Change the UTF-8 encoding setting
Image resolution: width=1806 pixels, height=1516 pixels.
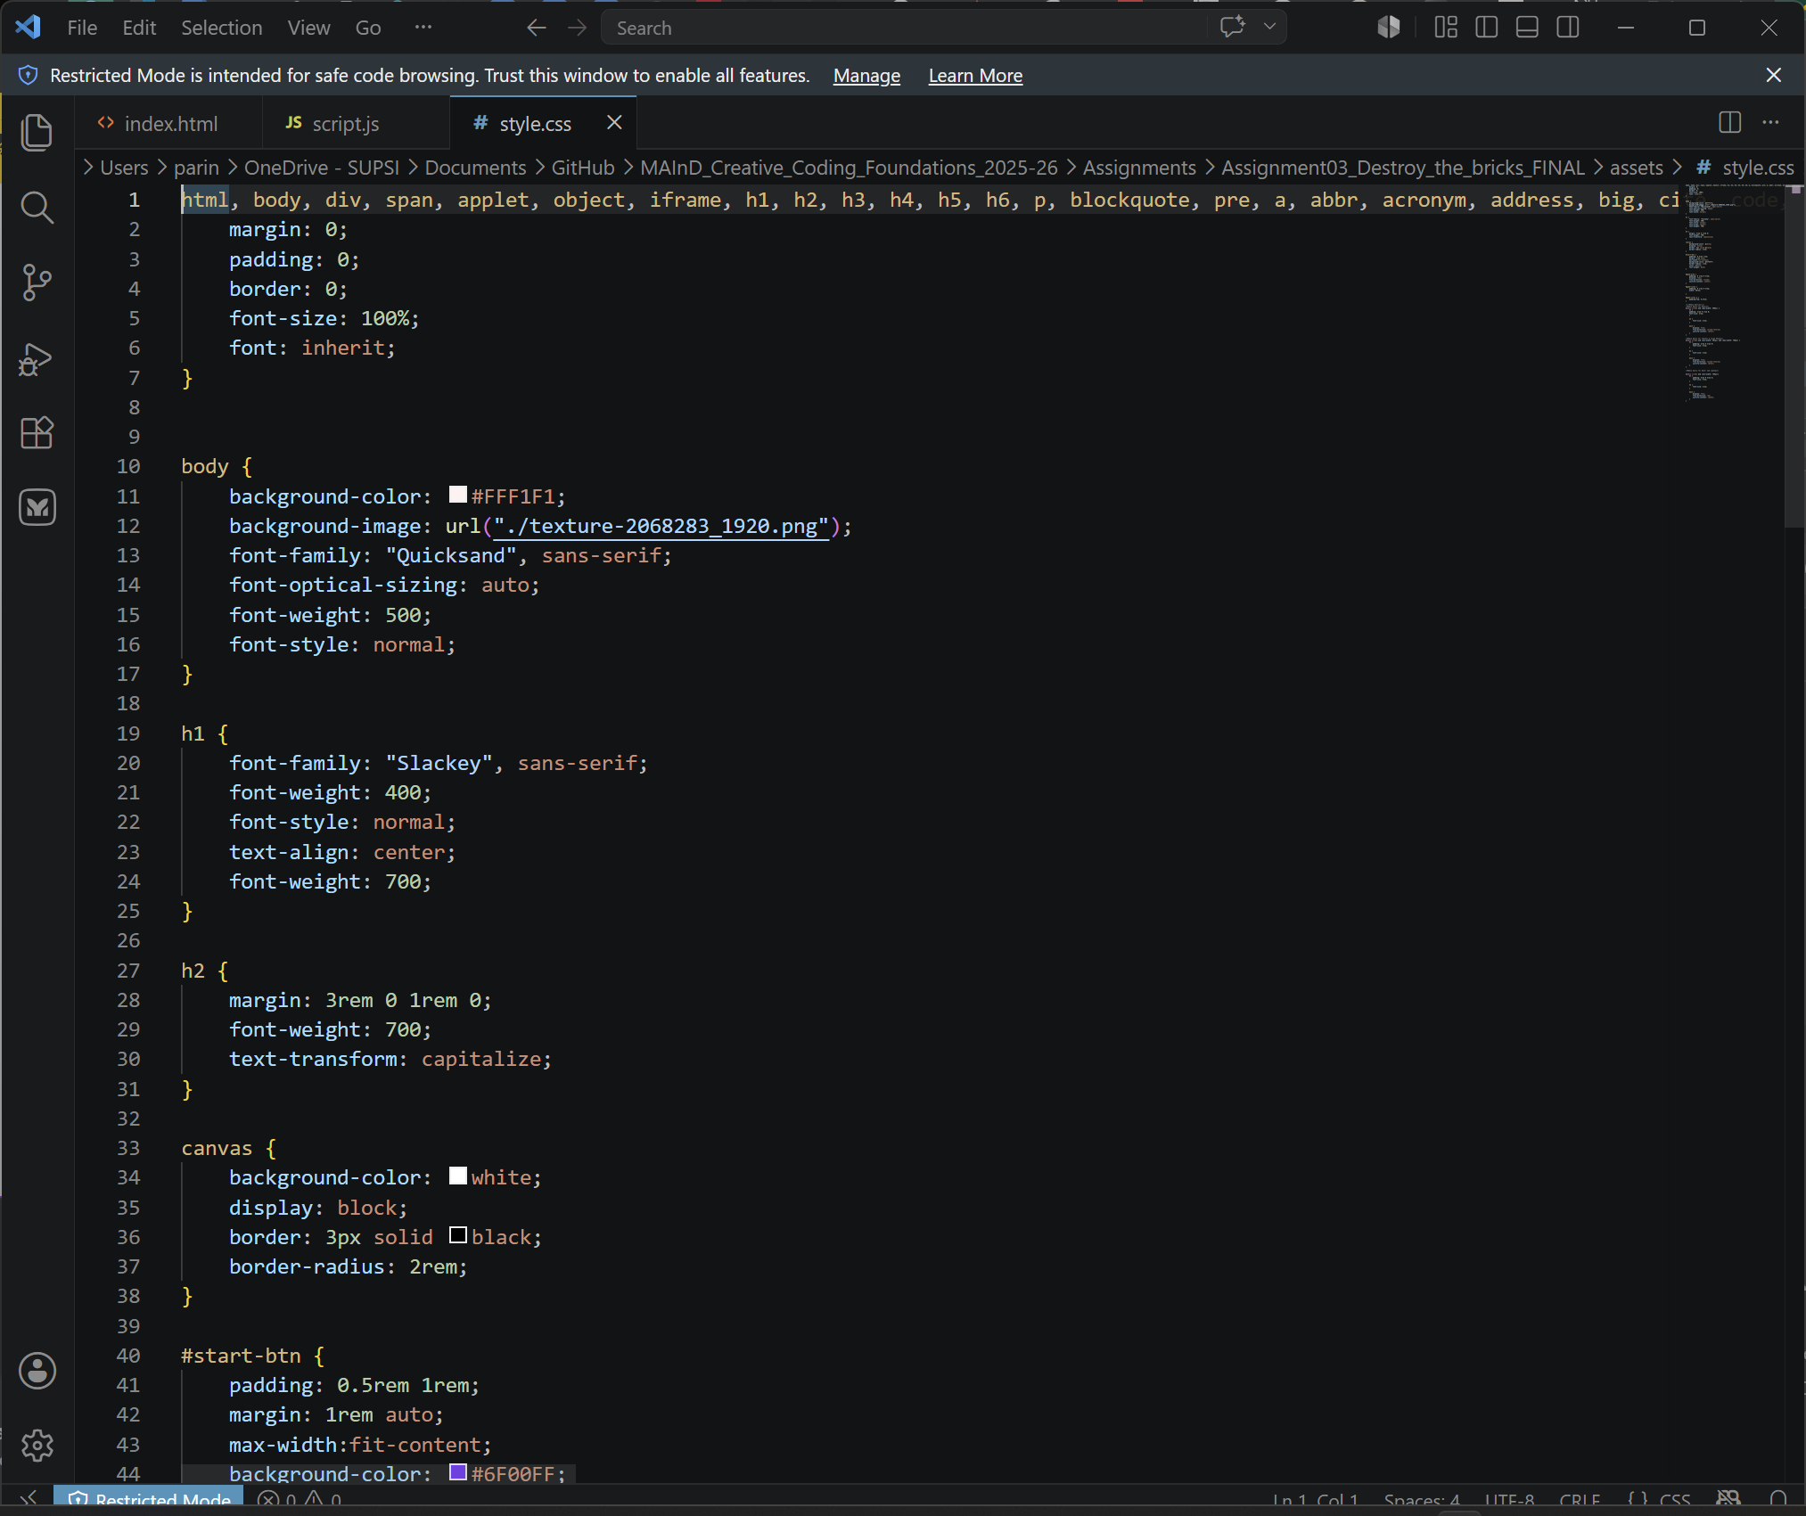pos(1509,1500)
